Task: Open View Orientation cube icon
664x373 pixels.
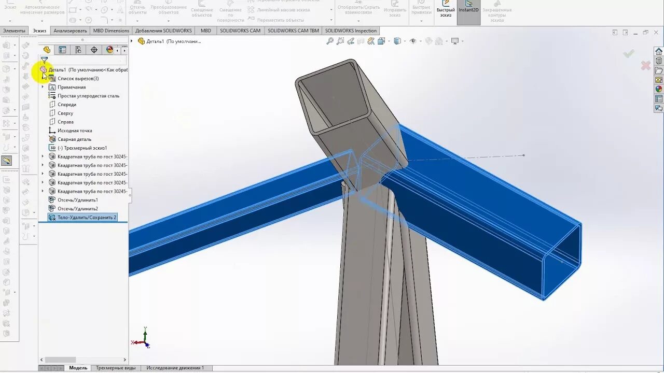Action: point(381,41)
